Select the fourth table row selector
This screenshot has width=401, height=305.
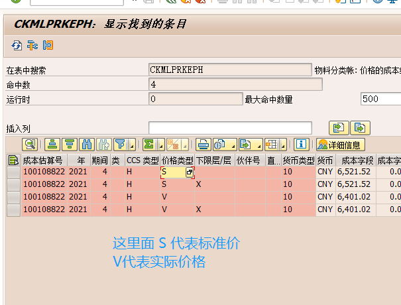(x=13, y=210)
